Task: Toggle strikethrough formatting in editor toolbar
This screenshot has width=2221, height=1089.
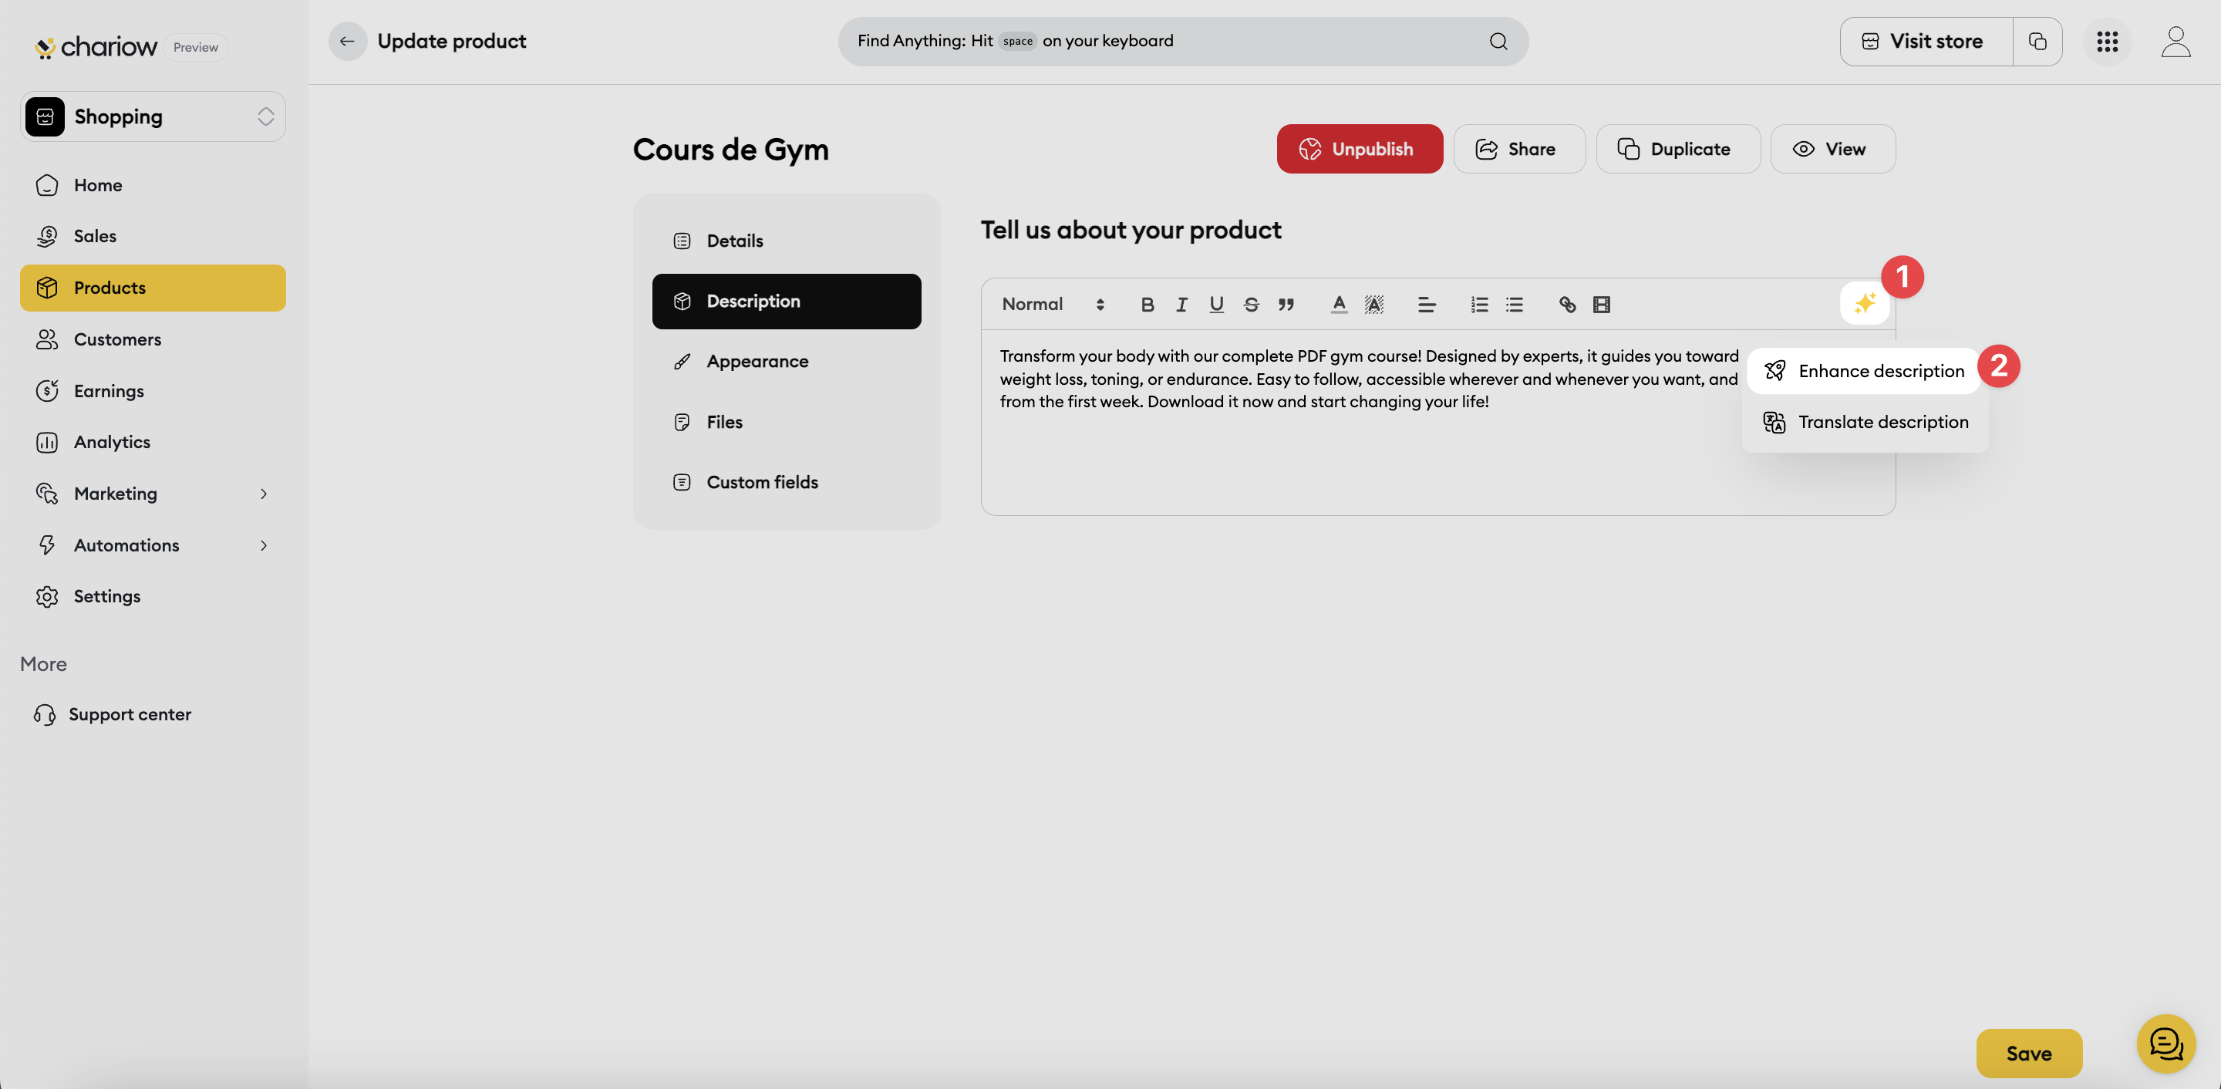Action: click(x=1251, y=305)
